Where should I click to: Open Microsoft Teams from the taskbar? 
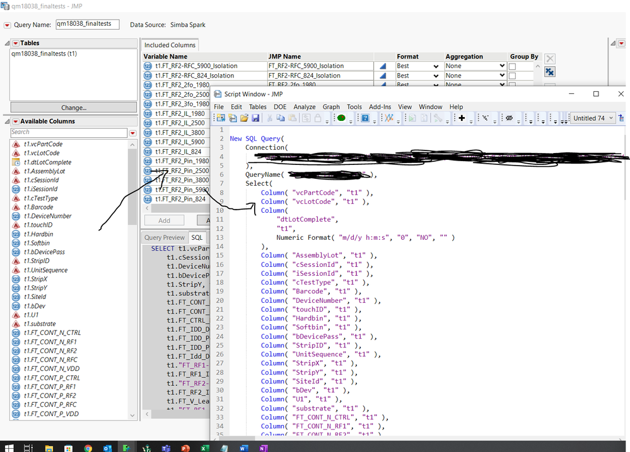166,448
